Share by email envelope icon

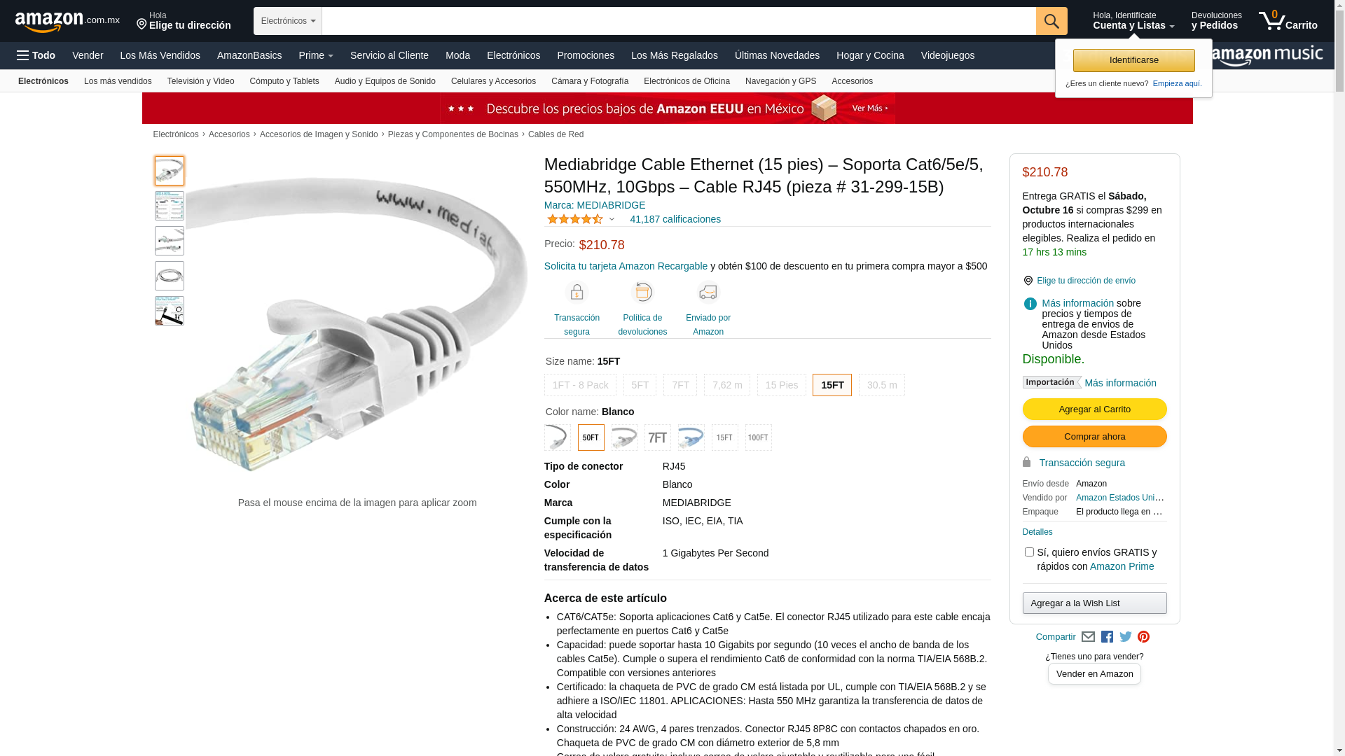1088,637
